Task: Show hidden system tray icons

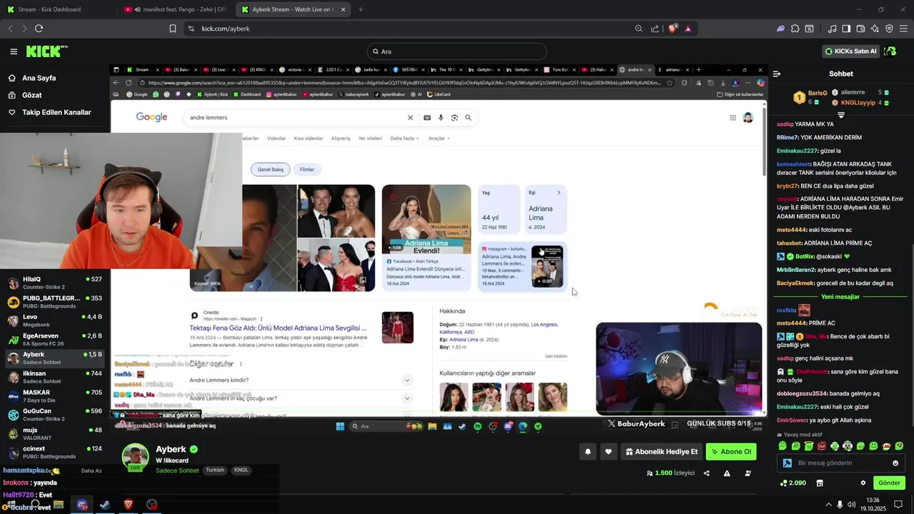Action: tap(828, 504)
